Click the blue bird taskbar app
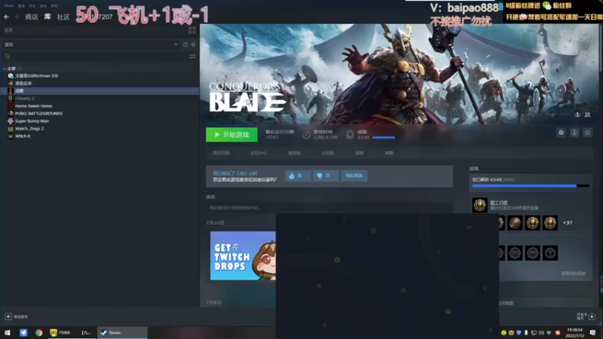Viewport: 603px width, 339px height. 23,333
